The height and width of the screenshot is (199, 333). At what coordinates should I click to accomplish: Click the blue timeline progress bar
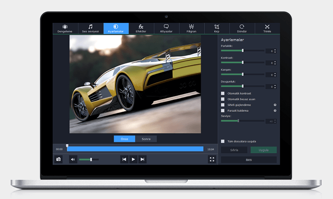[x=135, y=149]
